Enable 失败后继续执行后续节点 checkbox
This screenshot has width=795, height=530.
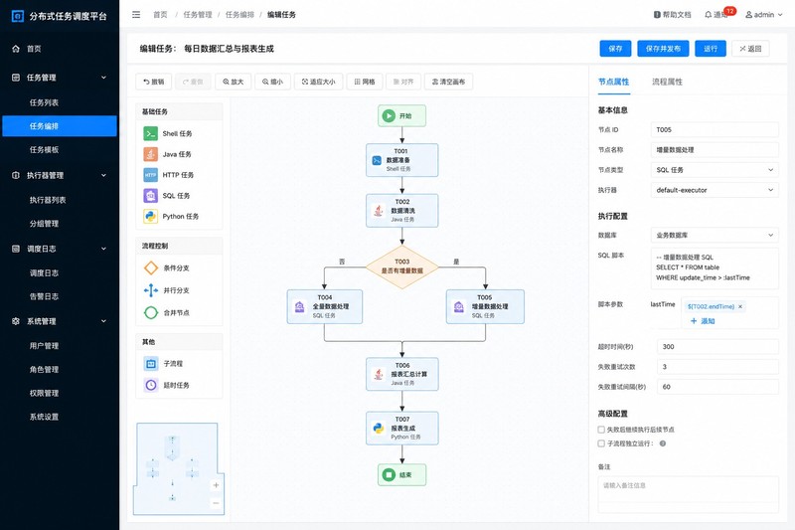pos(601,430)
